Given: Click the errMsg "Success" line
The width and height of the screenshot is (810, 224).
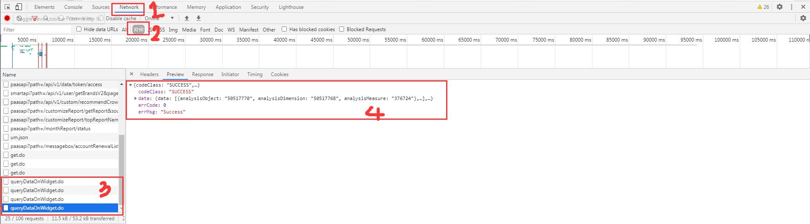Looking at the screenshot, I should [x=162, y=112].
